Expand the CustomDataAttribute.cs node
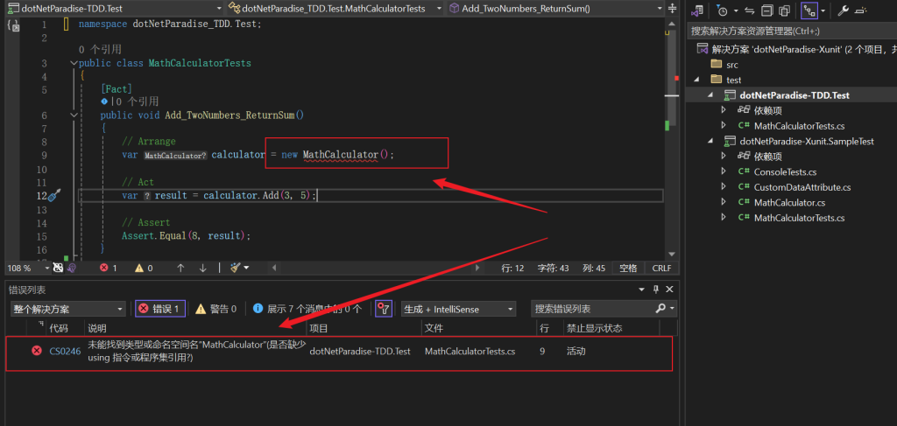 click(x=724, y=186)
